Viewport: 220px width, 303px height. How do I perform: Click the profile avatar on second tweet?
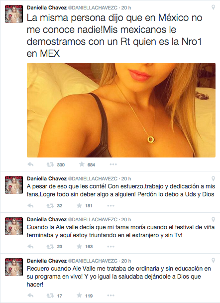[14, 185]
